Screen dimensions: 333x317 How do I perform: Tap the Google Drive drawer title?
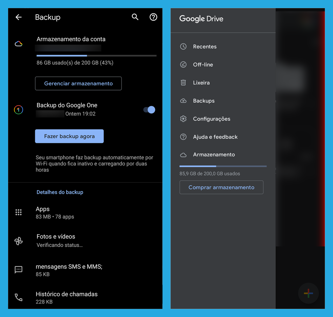201,19
